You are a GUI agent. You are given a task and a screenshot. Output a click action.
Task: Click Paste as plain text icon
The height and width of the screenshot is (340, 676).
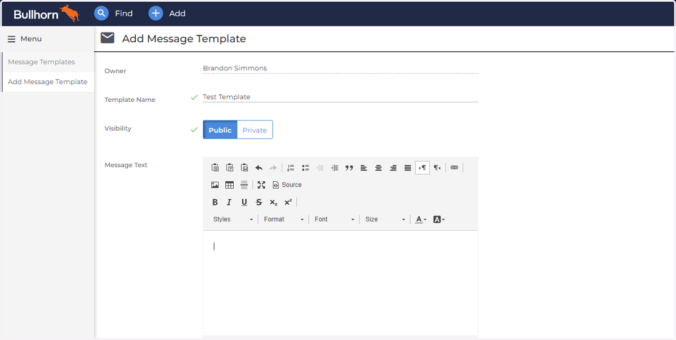pos(230,168)
